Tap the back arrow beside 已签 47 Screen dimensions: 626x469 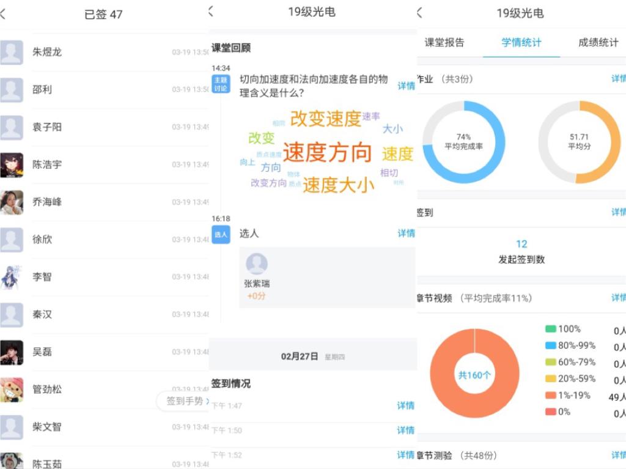click(4, 14)
